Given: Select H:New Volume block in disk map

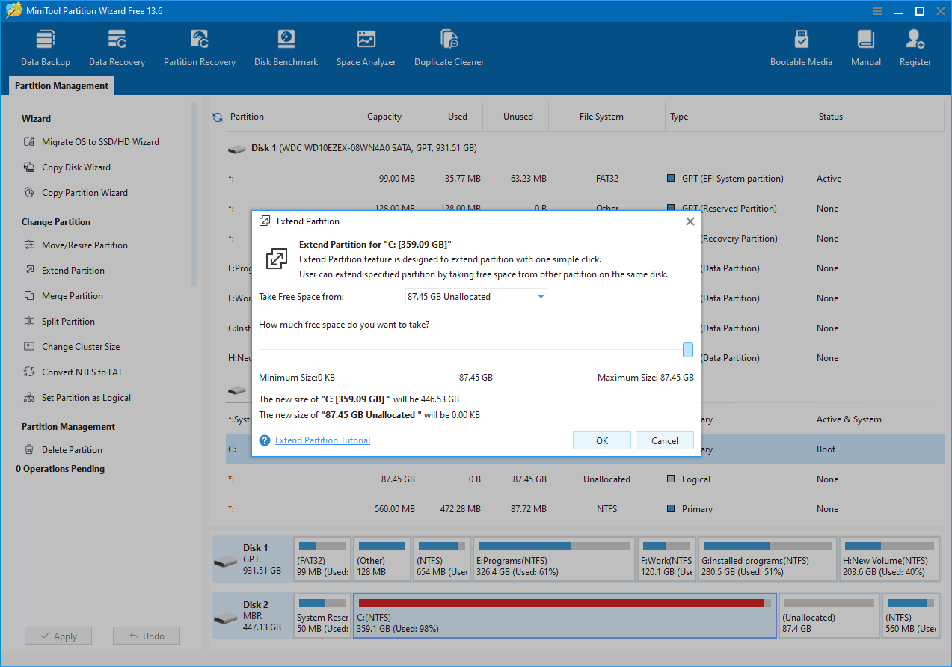Looking at the screenshot, I should pos(891,559).
